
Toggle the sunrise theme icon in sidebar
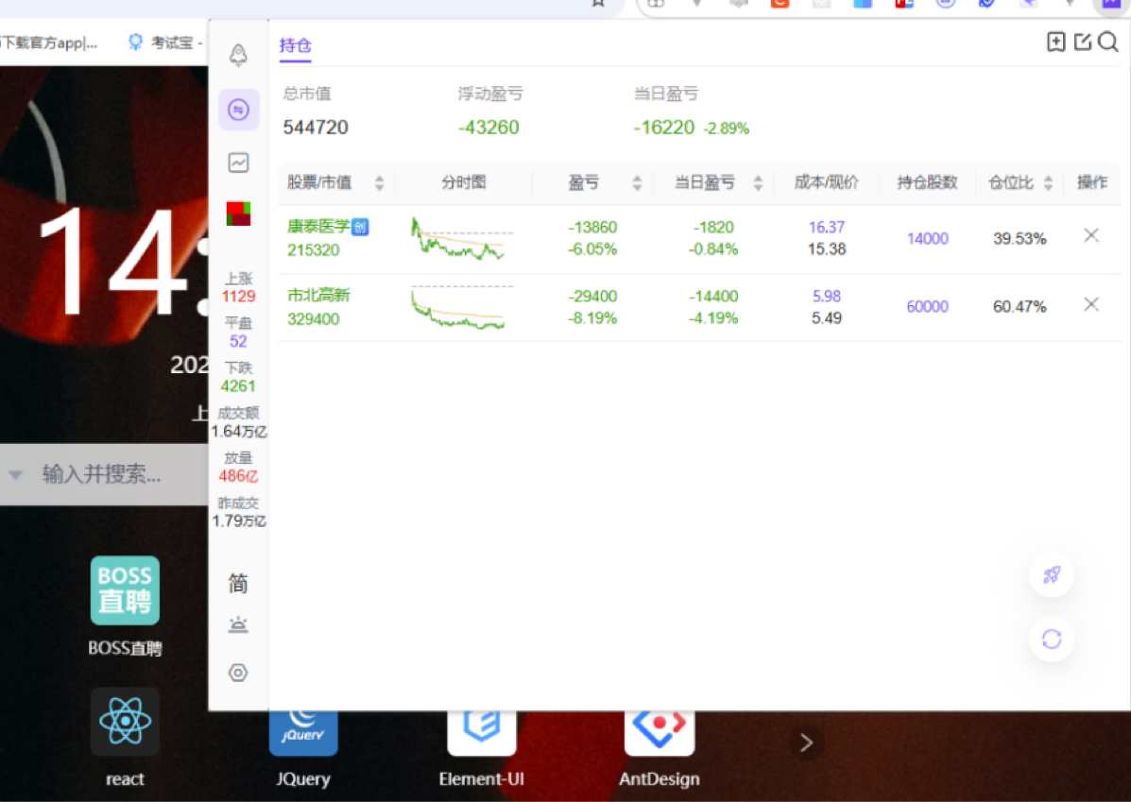pos(239,624)
